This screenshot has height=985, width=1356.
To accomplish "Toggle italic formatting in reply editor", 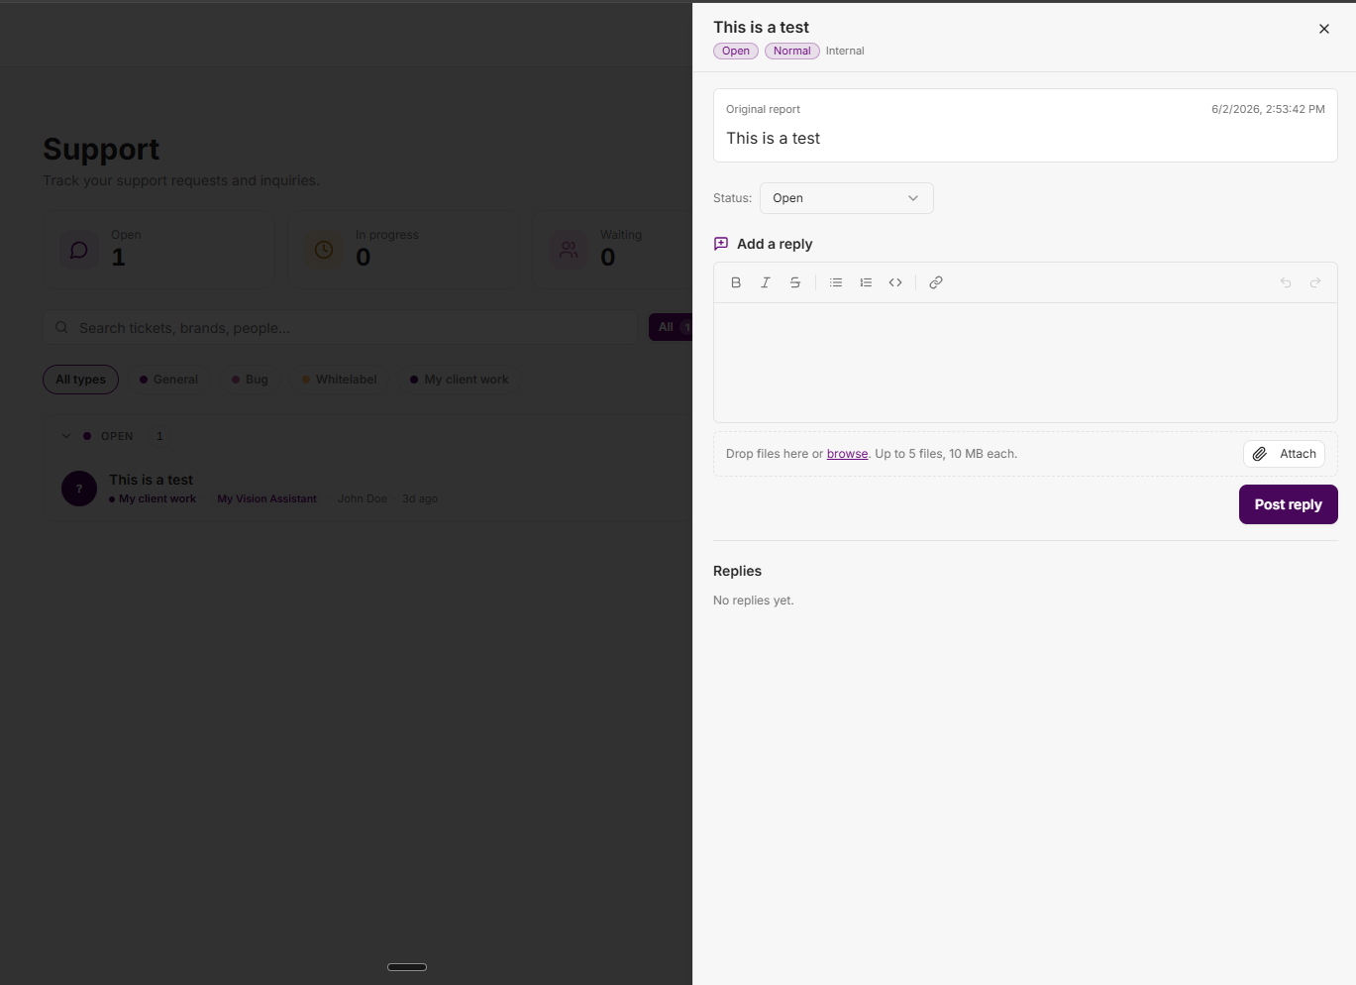I will pos(766,282).
